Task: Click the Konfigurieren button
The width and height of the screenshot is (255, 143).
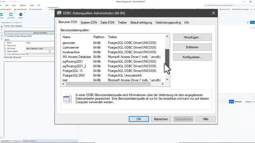Action: click(x=192, y=57)
